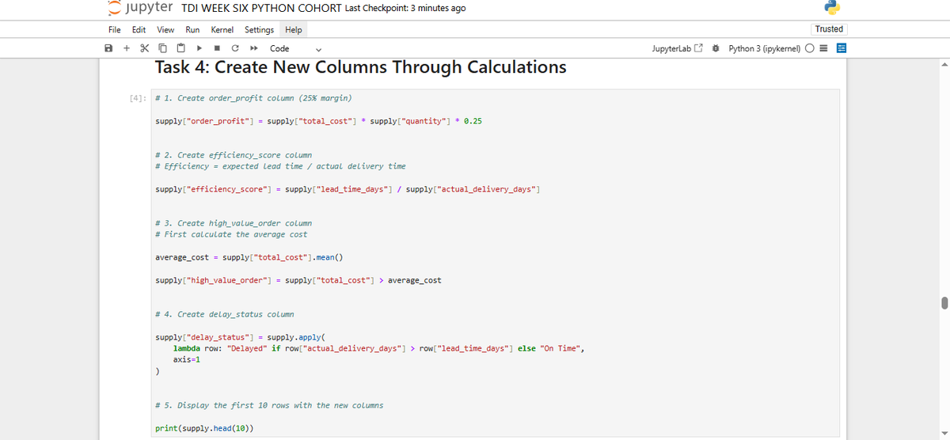This screenshot has height=440, width=950.
Task: Click comment '# 5. Display the first 10 rows'
Action: (269, 405)
